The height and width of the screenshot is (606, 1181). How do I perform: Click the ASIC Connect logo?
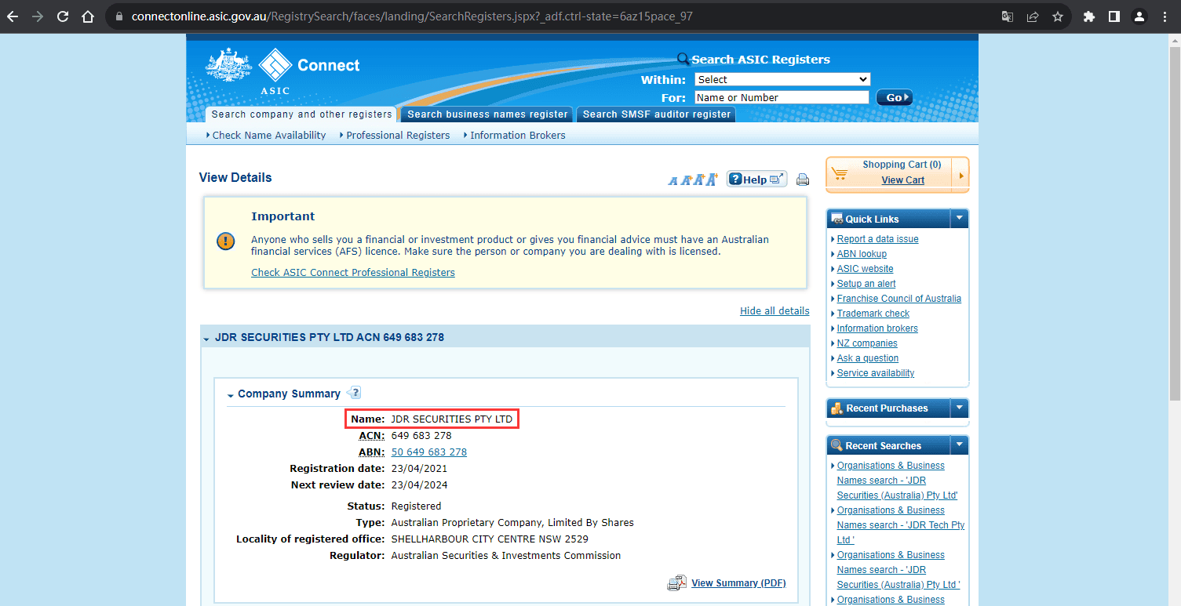pyautogui.click(x=282, y=71)
